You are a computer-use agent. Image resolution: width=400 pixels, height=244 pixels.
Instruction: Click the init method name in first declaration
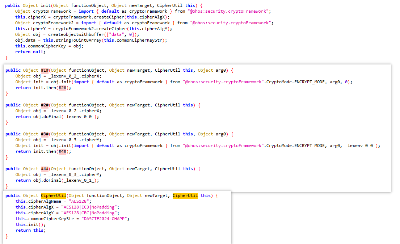[x=46, y=5]
